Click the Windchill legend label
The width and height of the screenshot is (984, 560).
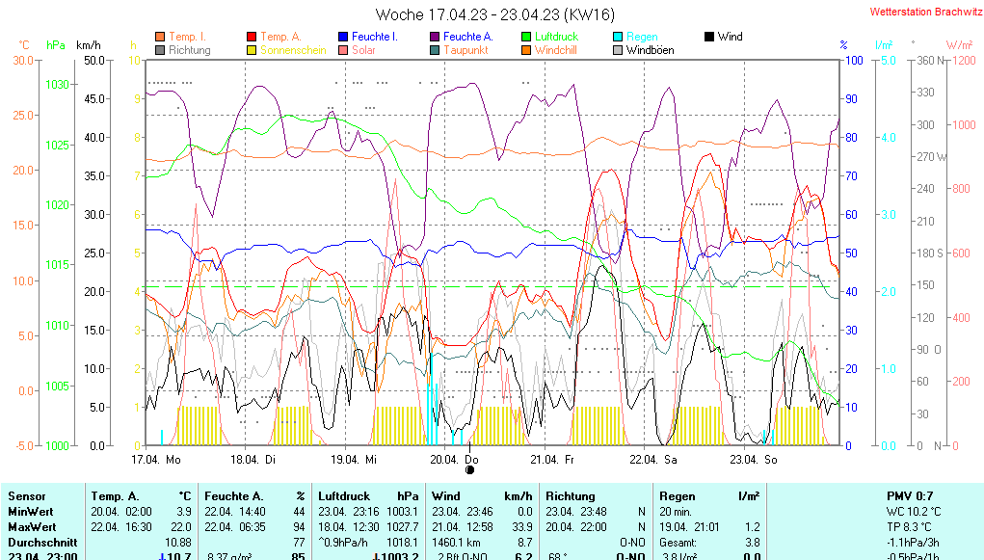[x=555, y=50]
